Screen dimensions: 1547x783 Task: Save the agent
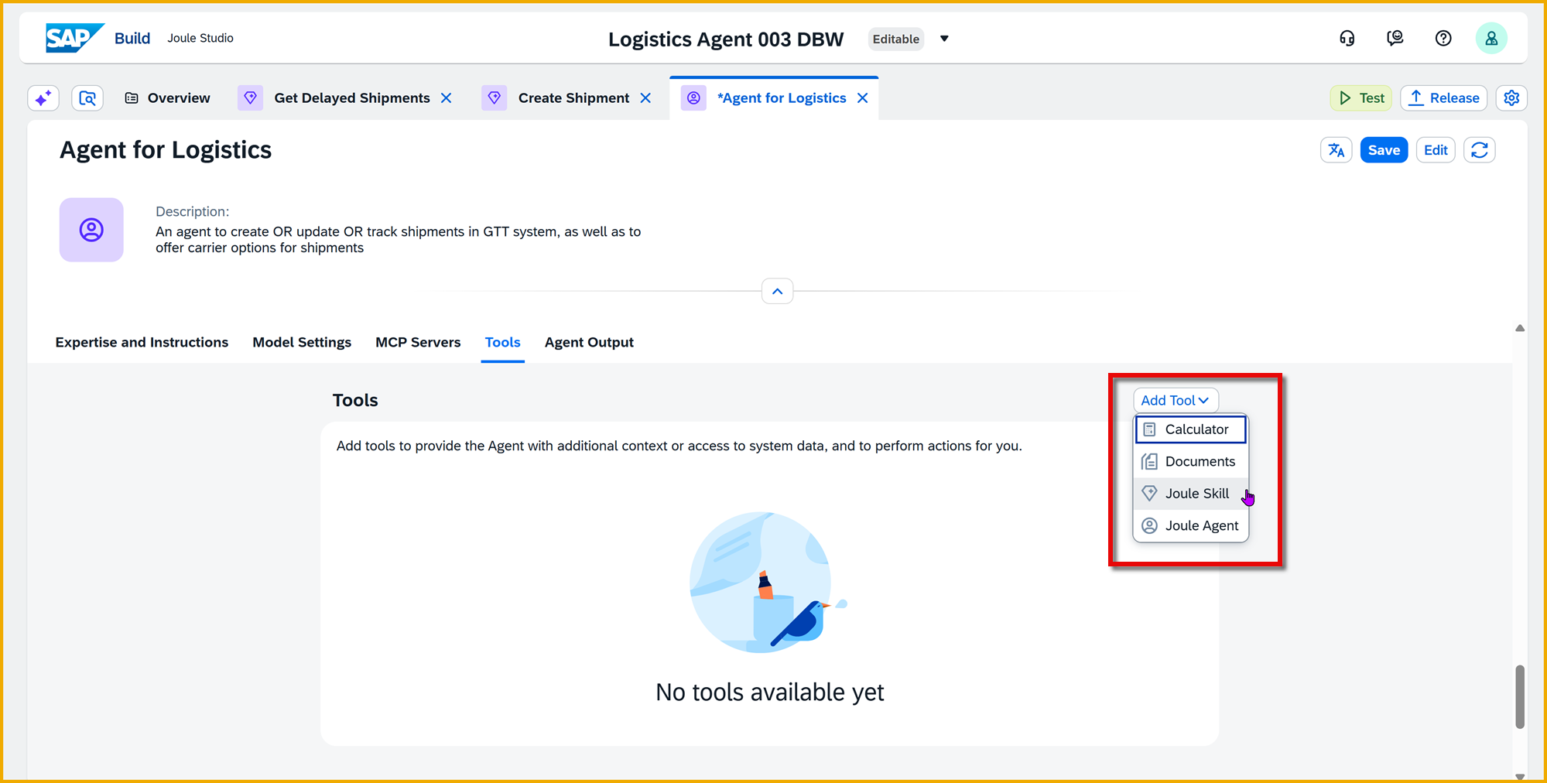1384,150
